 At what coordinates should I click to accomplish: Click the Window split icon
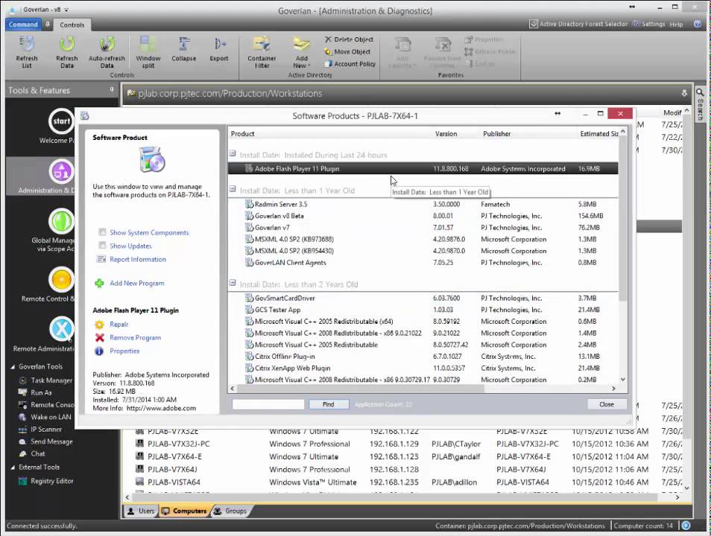(148, 51)
